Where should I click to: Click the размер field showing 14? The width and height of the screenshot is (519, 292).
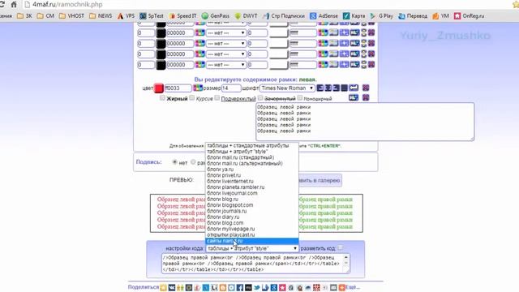click(x=231, y=88)
